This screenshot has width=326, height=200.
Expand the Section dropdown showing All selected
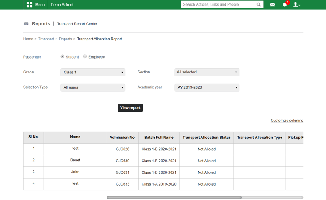tap(207, 73)
